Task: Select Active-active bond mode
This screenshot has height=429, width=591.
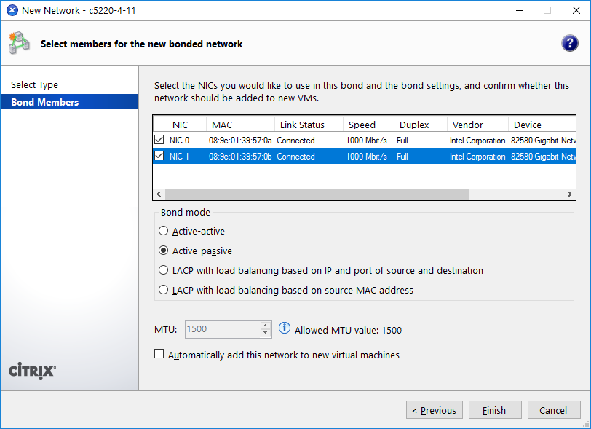Action: coord(164,232)
